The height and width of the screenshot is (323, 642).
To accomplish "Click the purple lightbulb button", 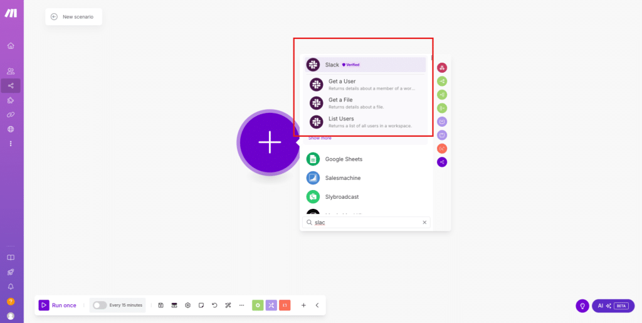I will tap(582, 306).
